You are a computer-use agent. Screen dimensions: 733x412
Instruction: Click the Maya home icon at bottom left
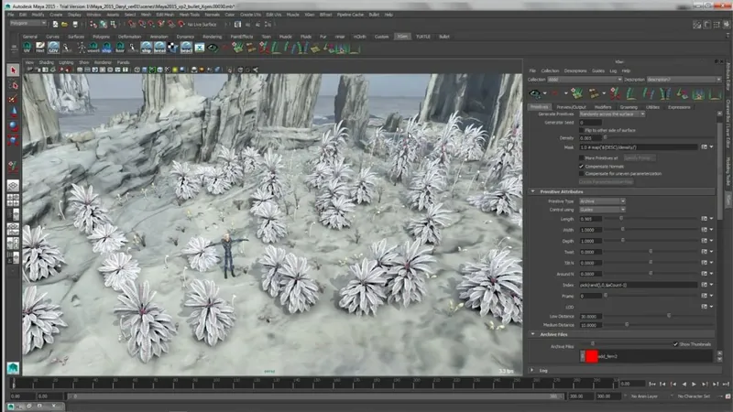coord(13,368)
